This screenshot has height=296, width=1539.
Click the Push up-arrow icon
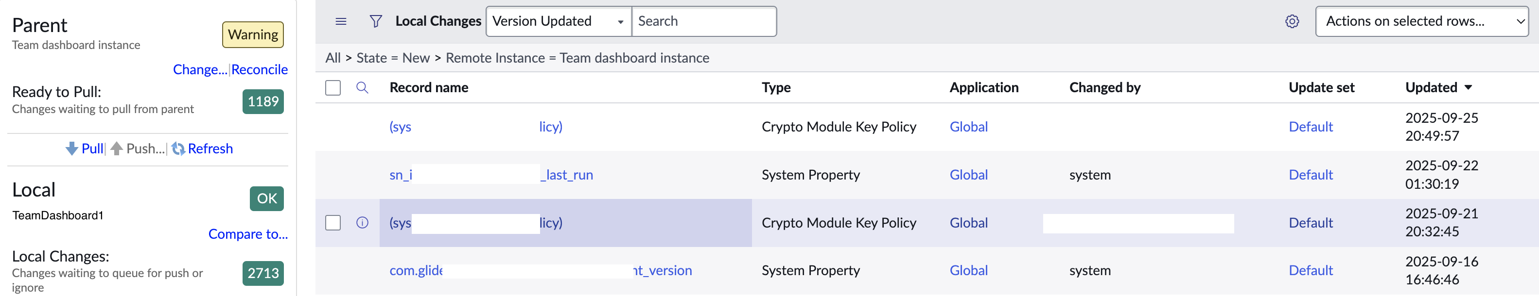[117, 148]
